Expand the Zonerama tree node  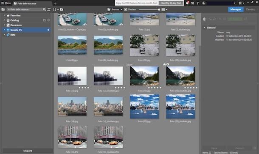coord(4,25)
